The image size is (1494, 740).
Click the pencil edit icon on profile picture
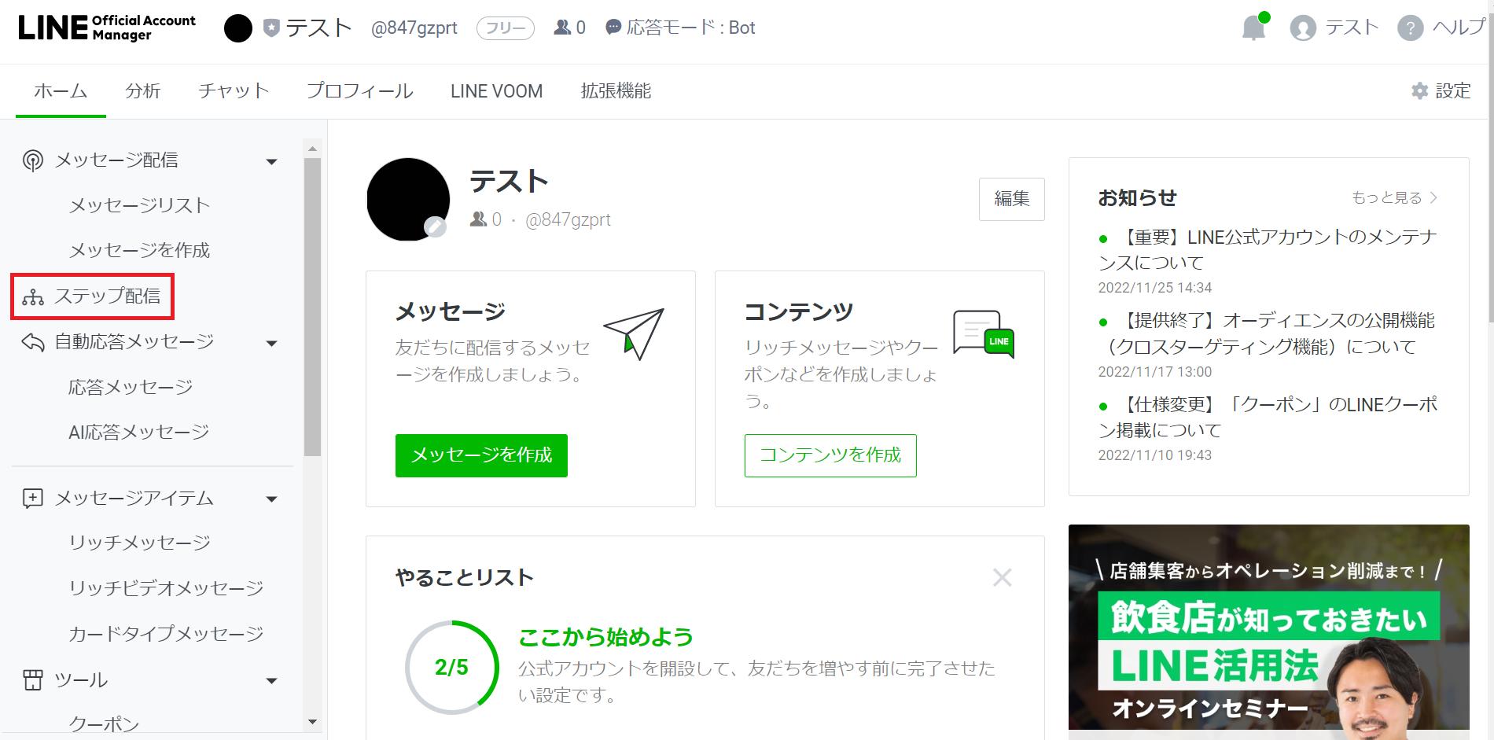click(x=435, y=227)
